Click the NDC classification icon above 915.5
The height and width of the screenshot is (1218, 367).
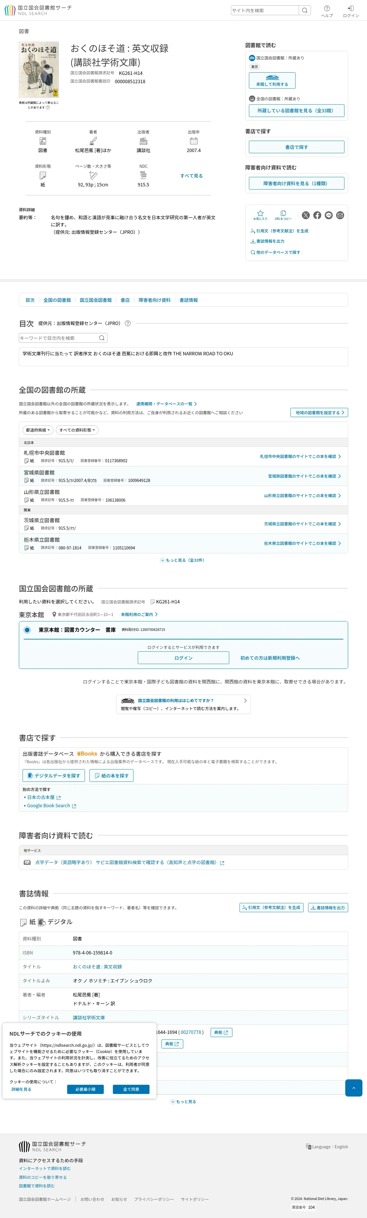click(143, 176)
